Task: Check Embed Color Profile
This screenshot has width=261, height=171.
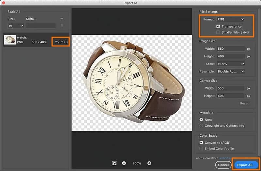Action: click(x=201, y=148)
